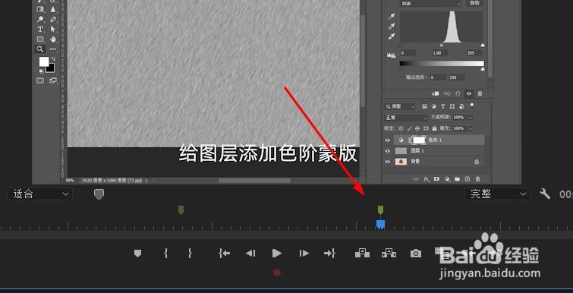Image resolution: width=573 pixels, height=293 pixels.
Task: Hide the 图层 1 layer
Action: click(x=388, y=151)
